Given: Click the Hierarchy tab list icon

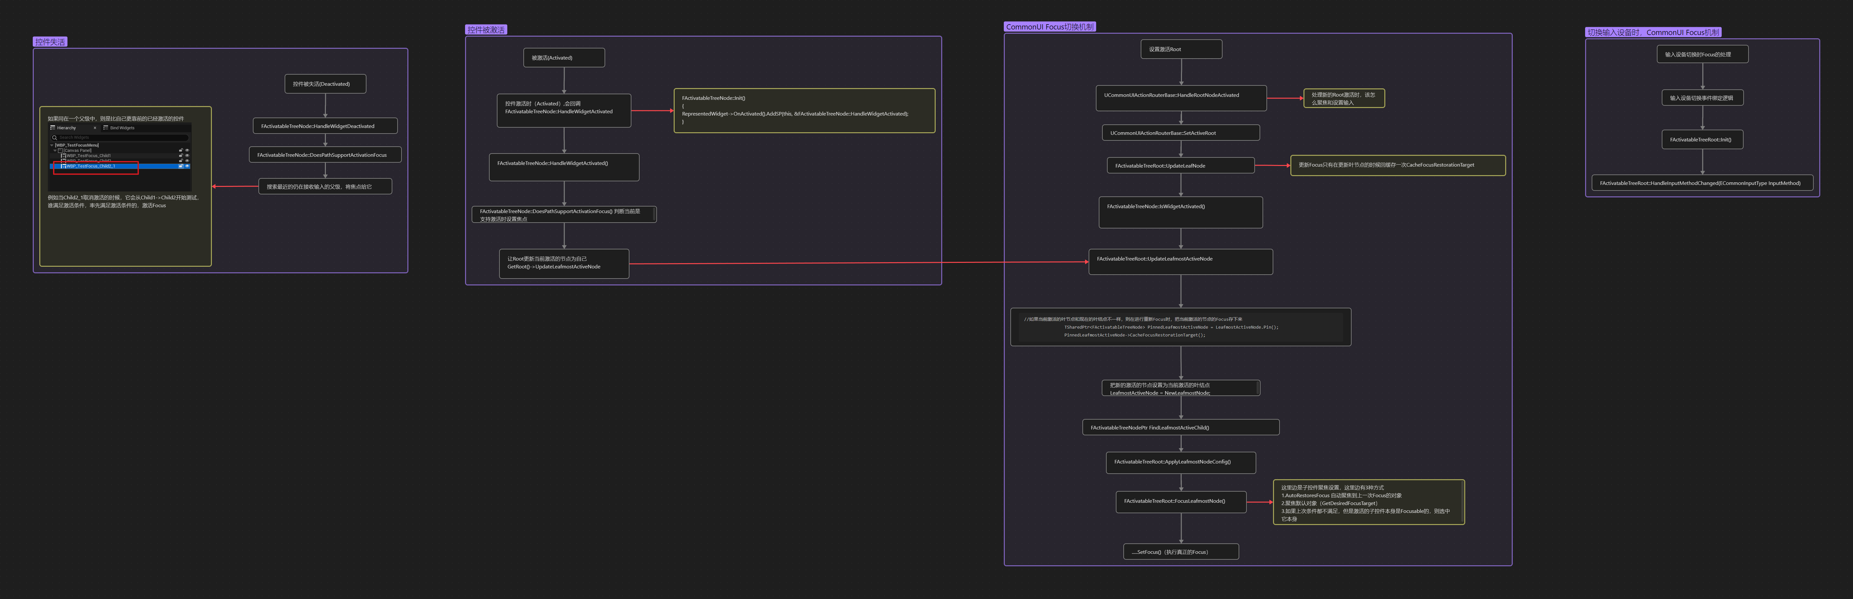Looking at the screenshot, I should click(52, 128).
